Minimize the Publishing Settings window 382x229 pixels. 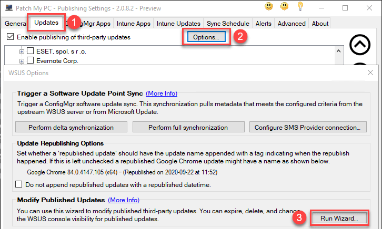(321, 8)
